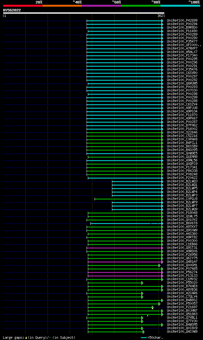
Task: Open hit UniRef100_P21697
Action: click(x=182, y=307)
